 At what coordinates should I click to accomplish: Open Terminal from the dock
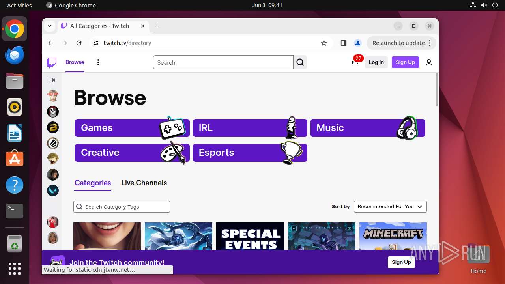pyautogui.click(x=15, y=211)
